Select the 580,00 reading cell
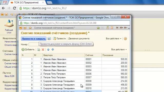Viewport: 164px width, 92px height. pos(115,77)
